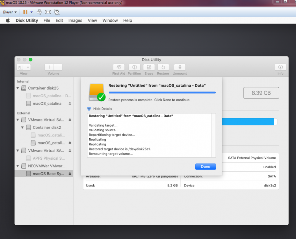Open the Info inspector icon

pos(280,67)
